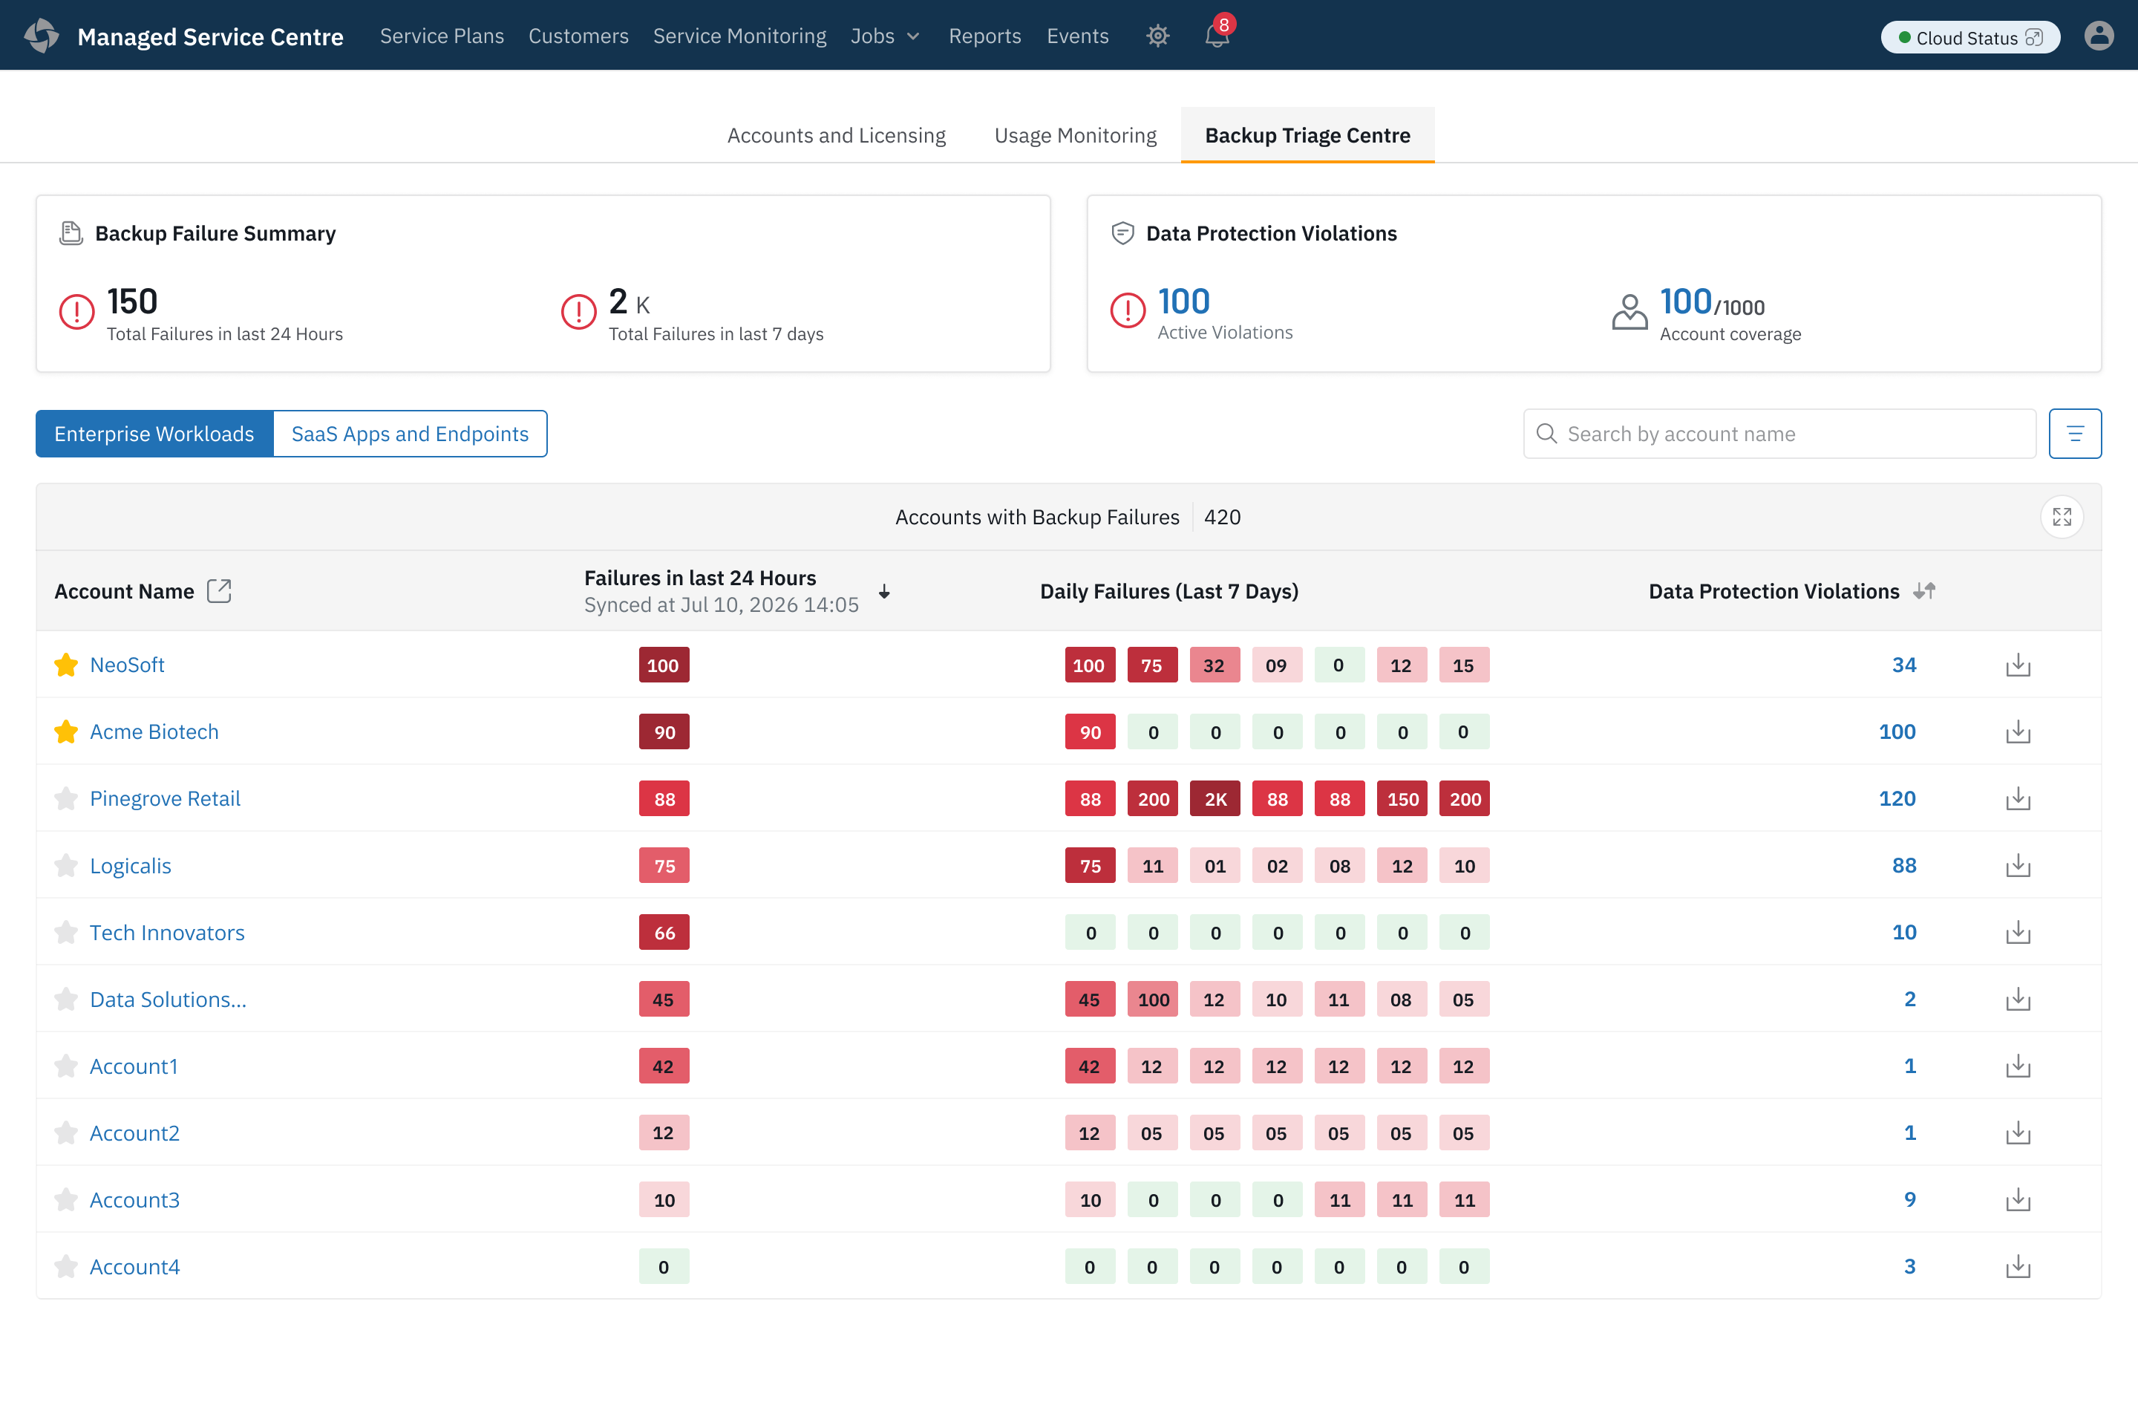Favorite Pinegrove Retail with its star
This screenshot has height=1408, width=2138.
click(65, 799)
